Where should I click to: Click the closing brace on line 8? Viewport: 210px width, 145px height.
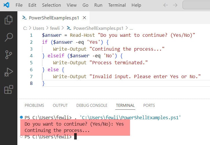[x=43, y=83]
